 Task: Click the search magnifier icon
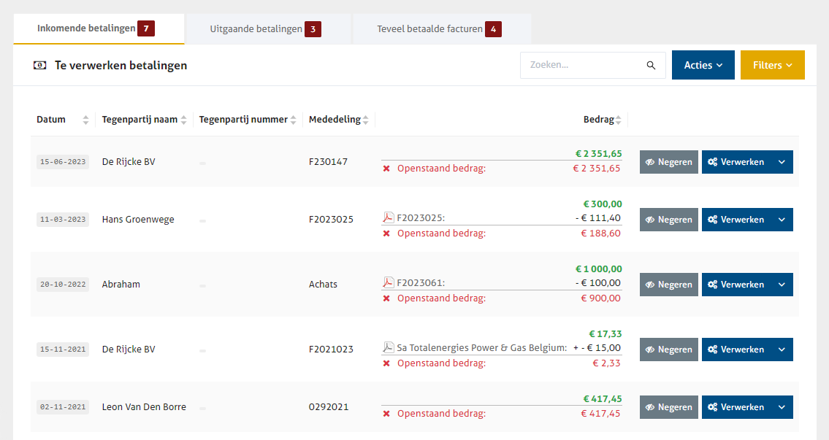[651, 66]
